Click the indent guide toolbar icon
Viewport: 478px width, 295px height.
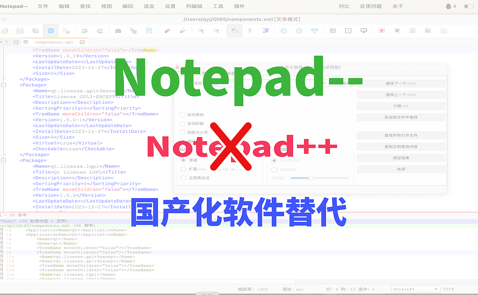tap(266, 31)
